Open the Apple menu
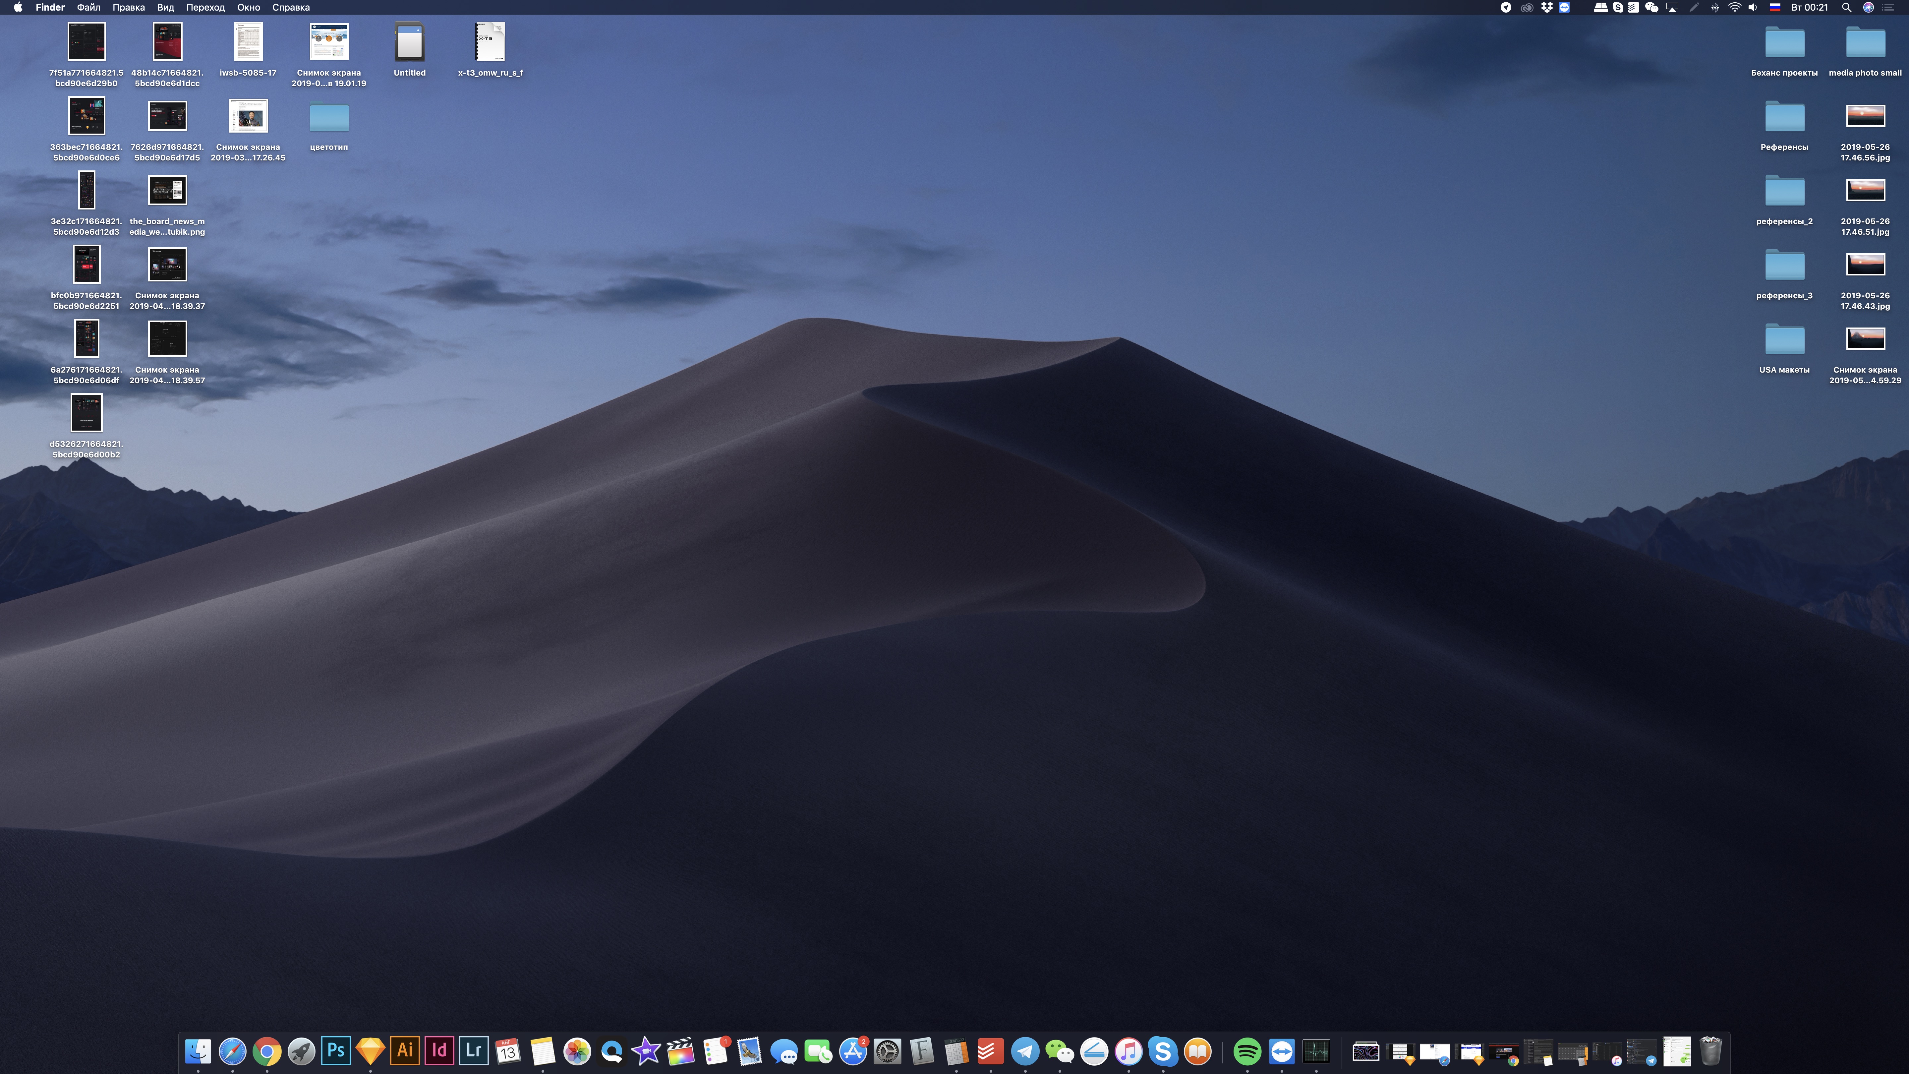This screenshot has height=1074, width=1909. tap(18, 7)
